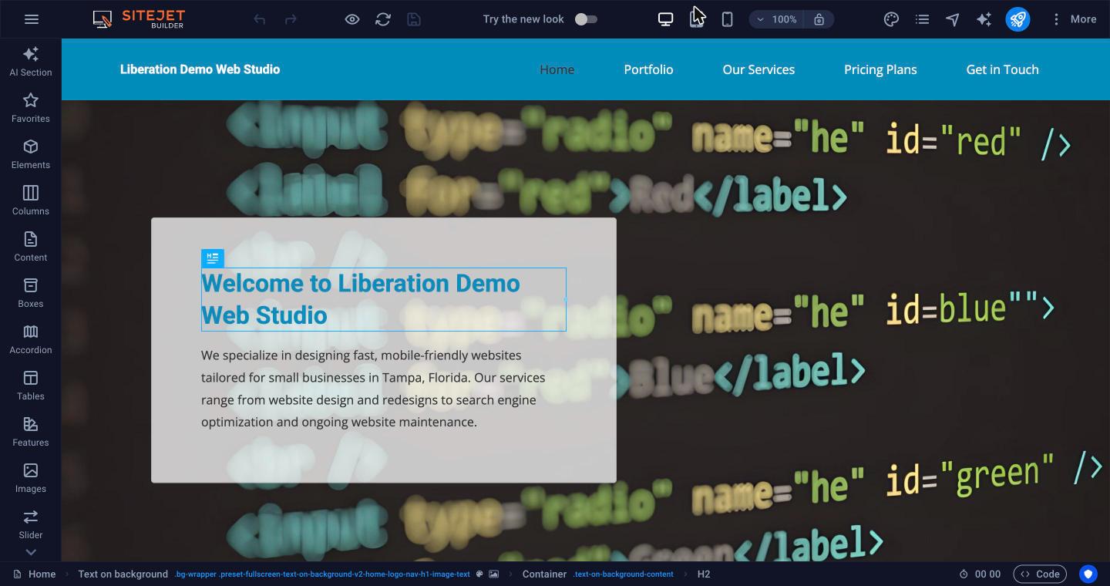The height and width of the screenshot is (586, 1110).
Task: Open the Content panel
Action: 31,247
